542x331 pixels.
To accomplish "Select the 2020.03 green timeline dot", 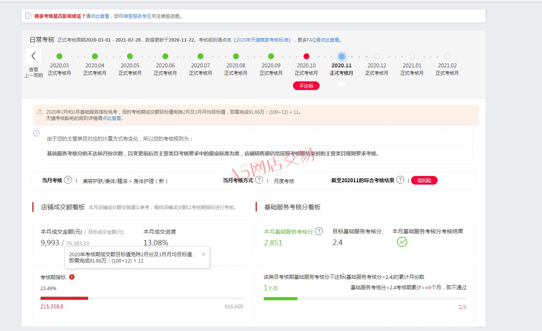I will [x=60, y=56].
